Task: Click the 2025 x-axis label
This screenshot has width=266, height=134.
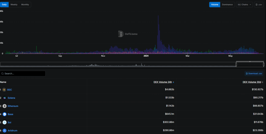Action: (x=146, y=56)
